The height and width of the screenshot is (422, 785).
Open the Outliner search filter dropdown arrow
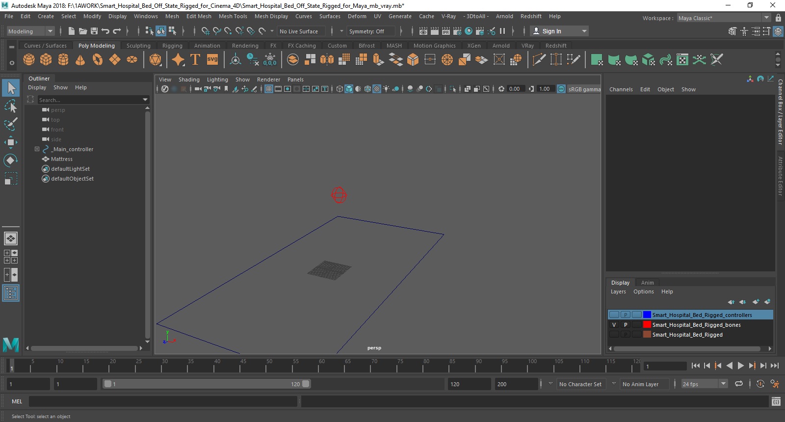145,100
